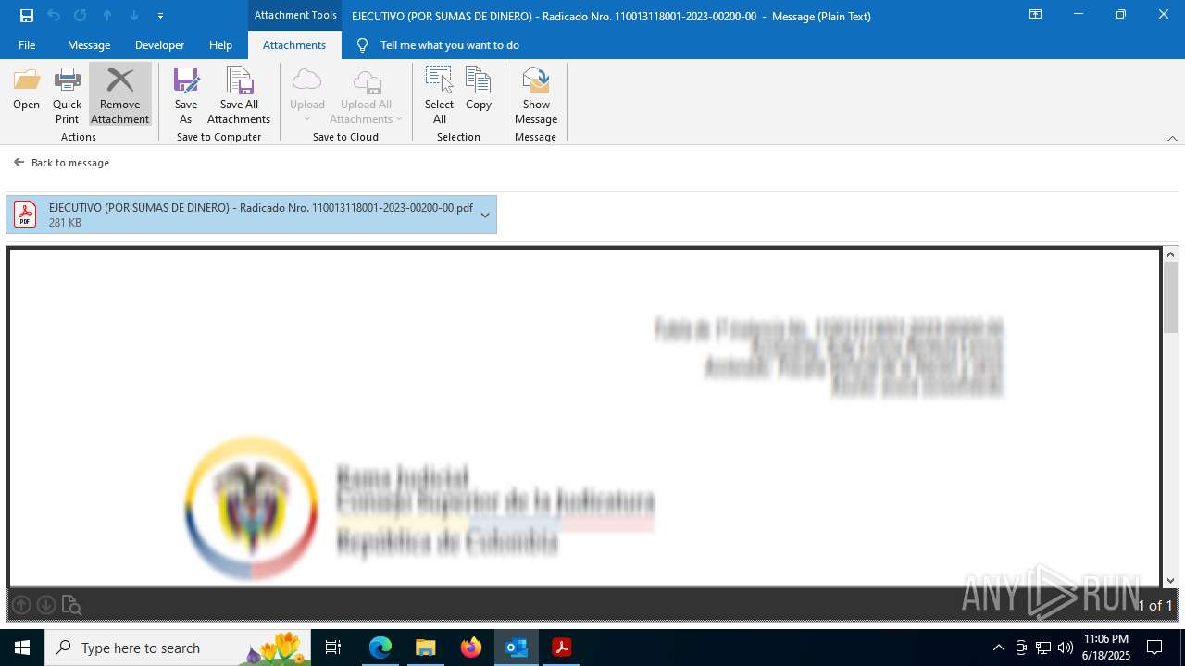
Task: Open Task View on taskbar
Action: (334, 647)
